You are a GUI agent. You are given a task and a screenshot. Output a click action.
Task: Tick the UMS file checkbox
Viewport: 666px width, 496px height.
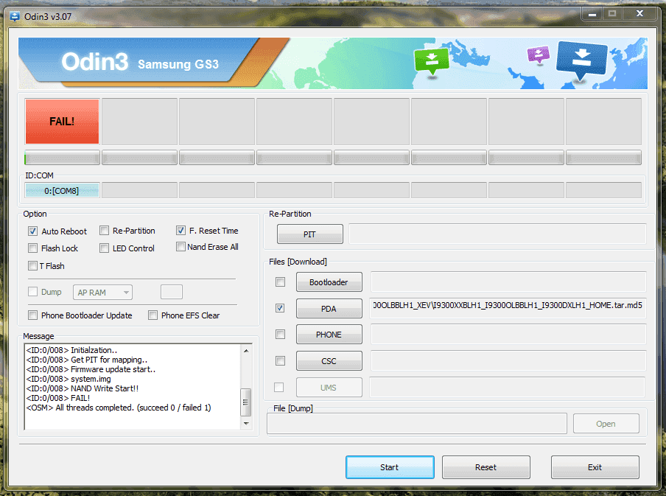coord(279,387)
